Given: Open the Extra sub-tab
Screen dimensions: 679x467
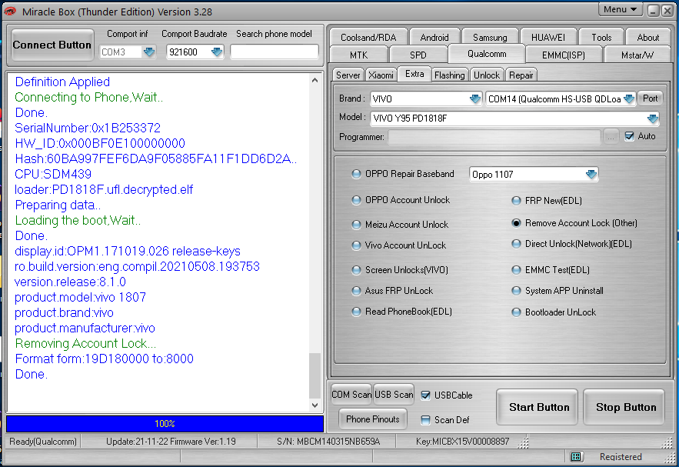Looking at the screenshot, I should click(x=414, y=74).
